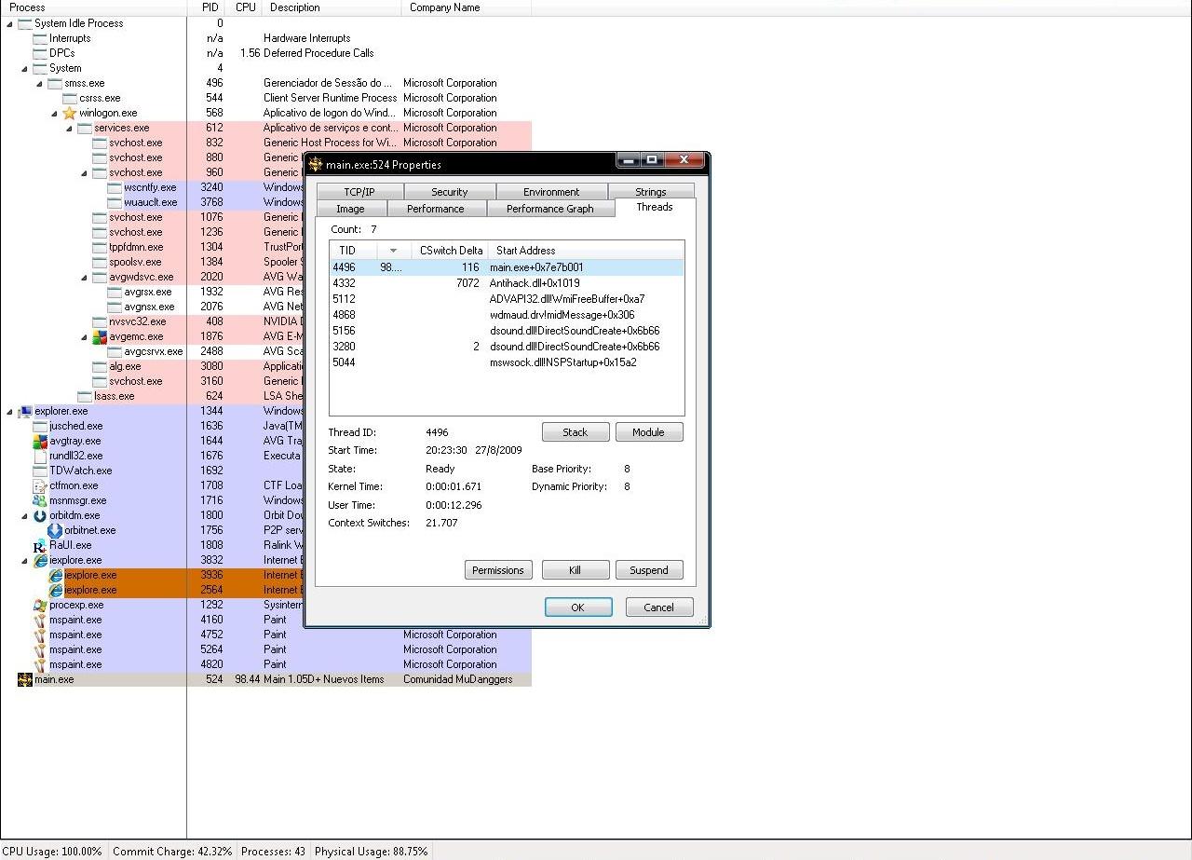
Task: Sort threads by Start Address column
Action: coord(586,250)
